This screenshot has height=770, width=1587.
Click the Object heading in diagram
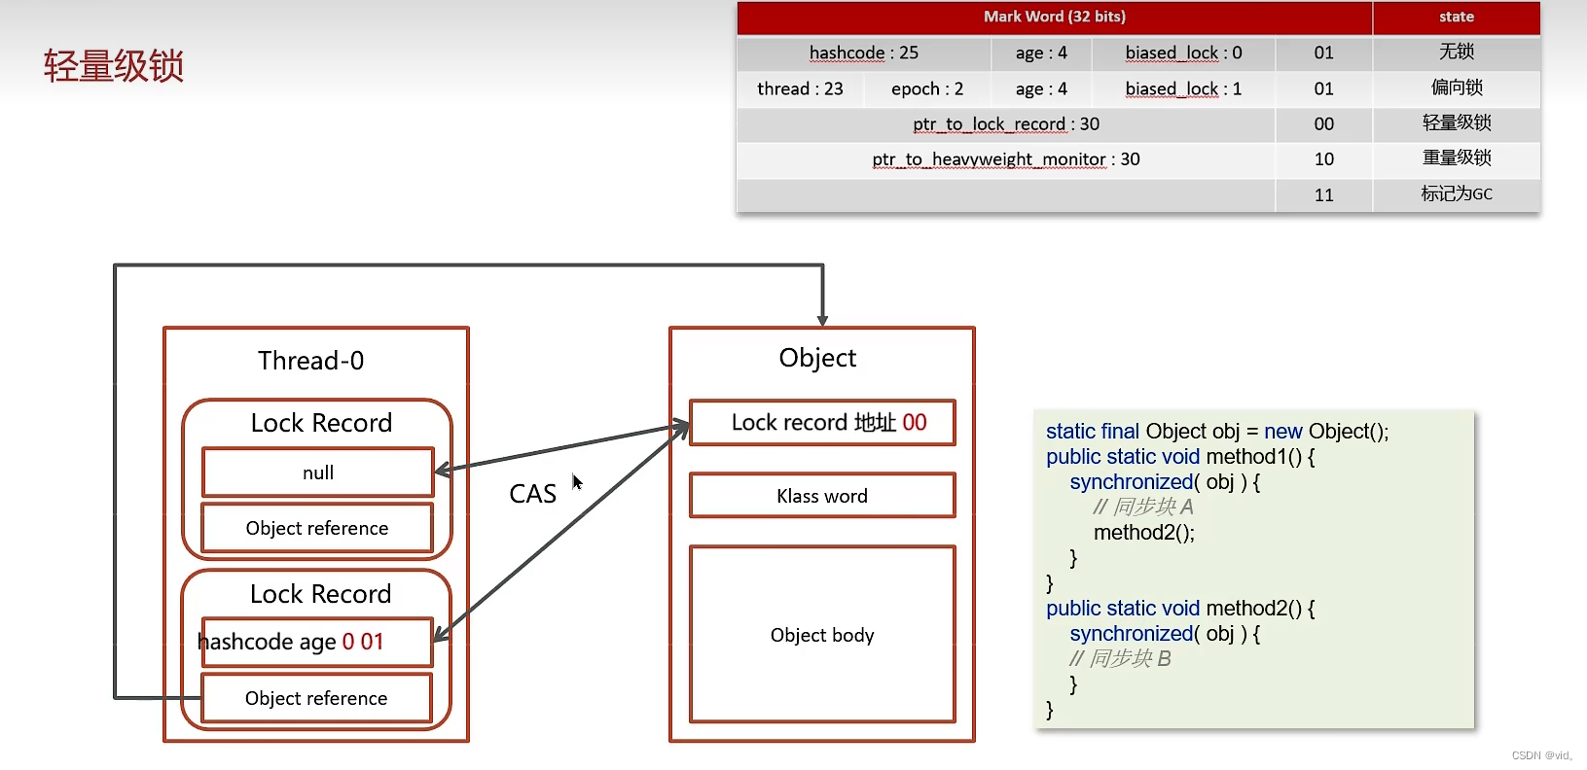[x=817, y=358]
